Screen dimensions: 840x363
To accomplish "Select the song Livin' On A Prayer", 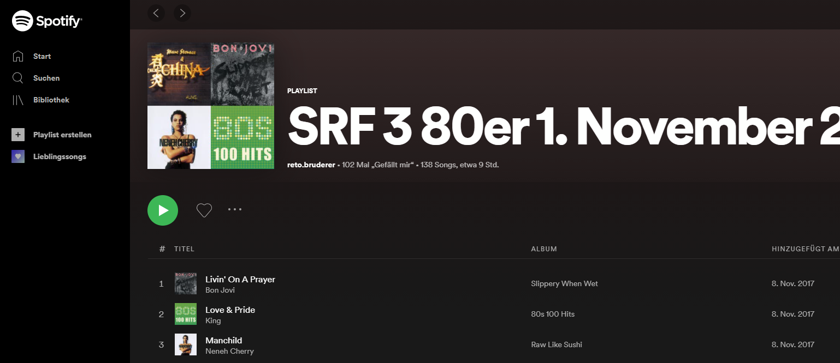I will point(240,279).
